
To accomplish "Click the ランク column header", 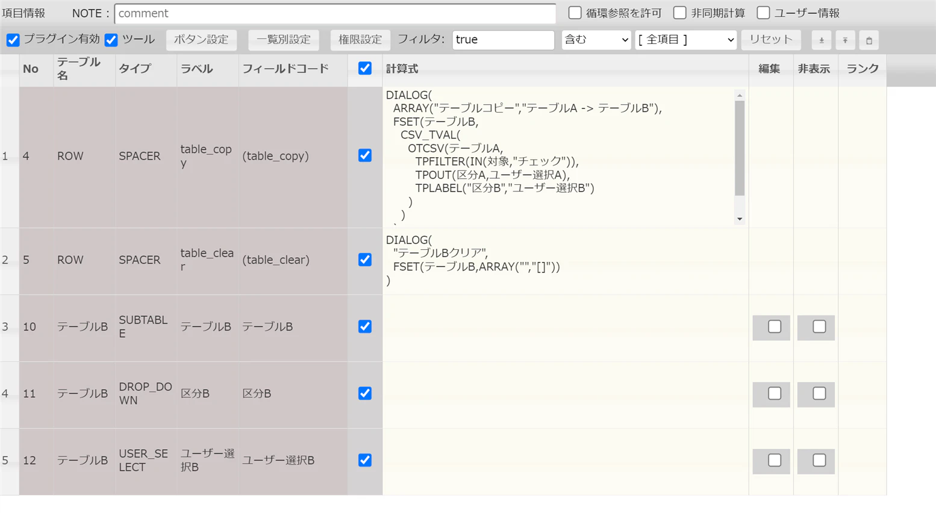I will (x=863, y=69).
